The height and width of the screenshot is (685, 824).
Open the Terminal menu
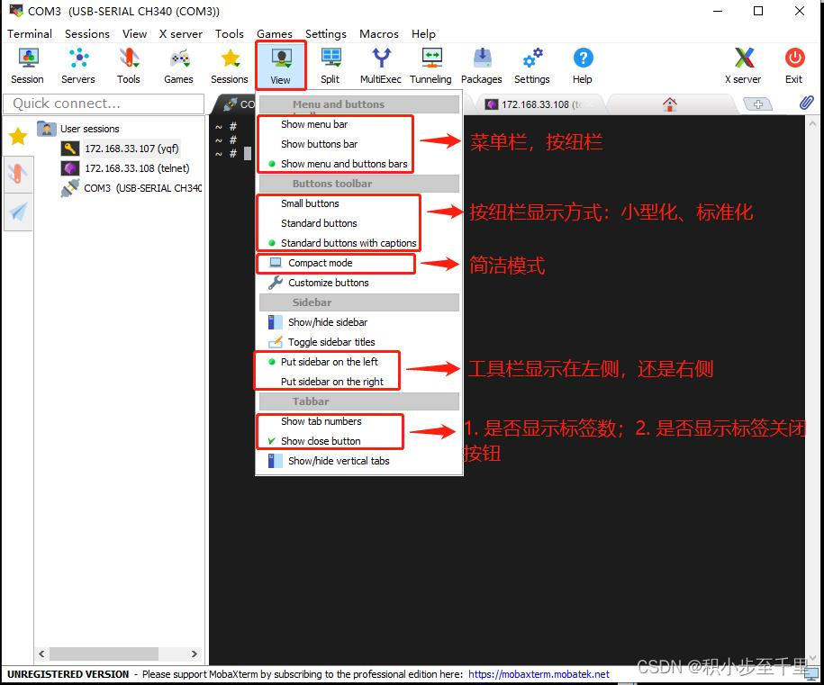pos(30,33)
